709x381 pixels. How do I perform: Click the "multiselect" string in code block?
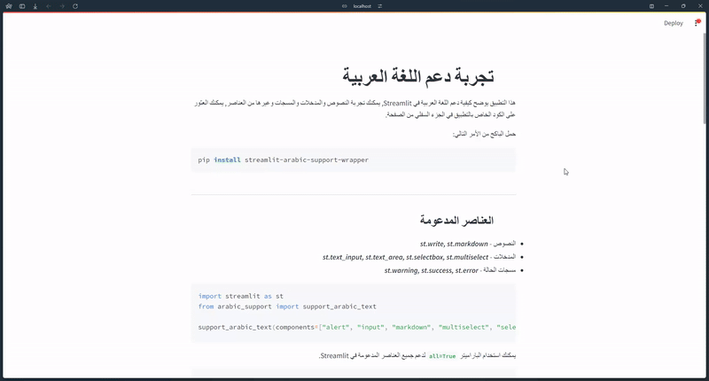click(x=464, y=327)
